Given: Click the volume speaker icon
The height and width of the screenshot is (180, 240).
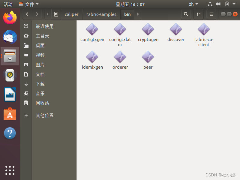Looking at the screenshot, I should [x=218, y=4].
